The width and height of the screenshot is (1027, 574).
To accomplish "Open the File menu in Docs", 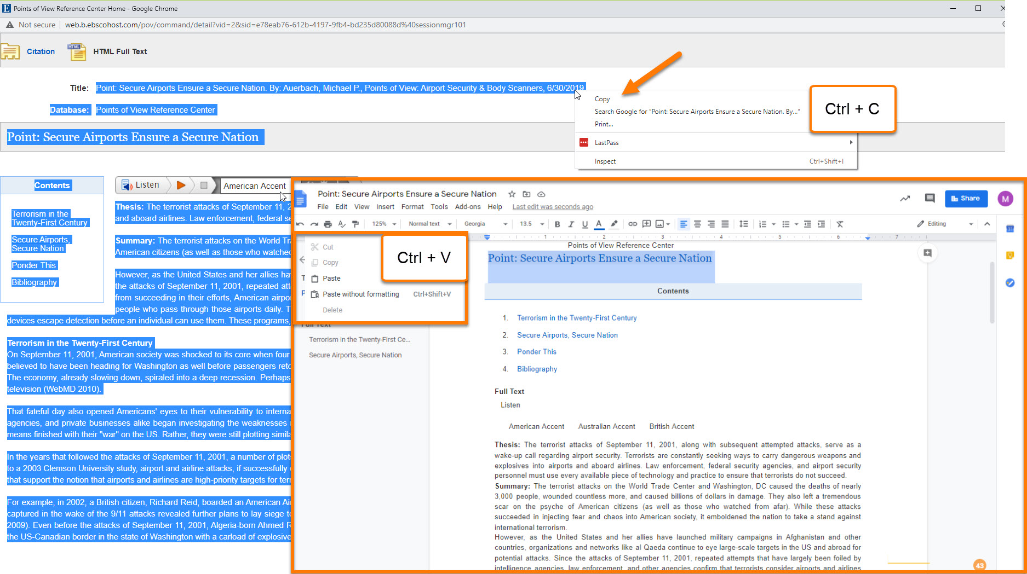I will tap(323, 207).
